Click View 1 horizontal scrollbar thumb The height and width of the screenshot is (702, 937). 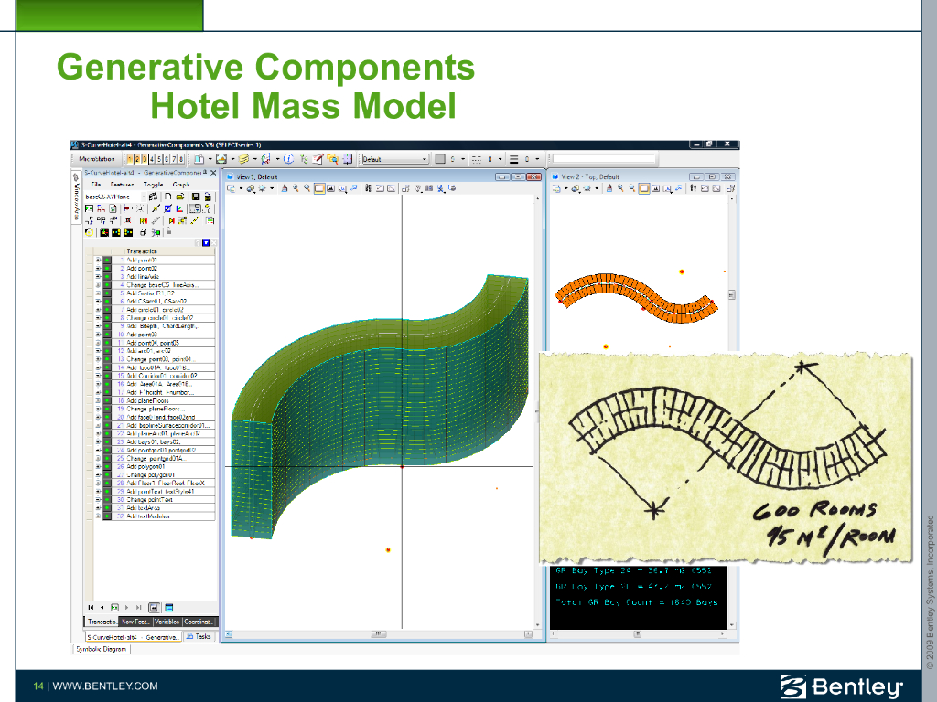click(378, 634)
